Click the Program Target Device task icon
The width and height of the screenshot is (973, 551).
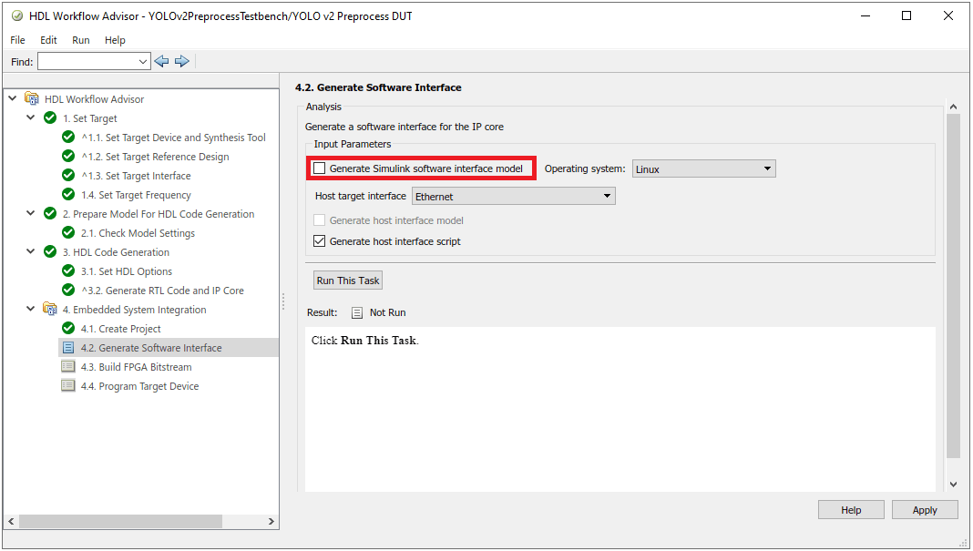point(68,386)
